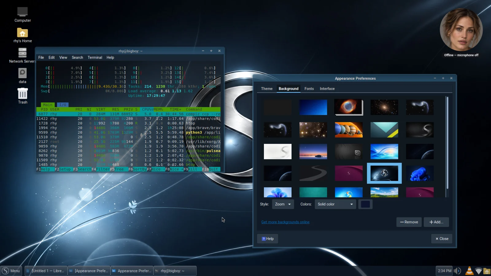Viewport: 491px width, 276px height.
Task: Open the terminal File menu
Action: click(x=41, y=57)
